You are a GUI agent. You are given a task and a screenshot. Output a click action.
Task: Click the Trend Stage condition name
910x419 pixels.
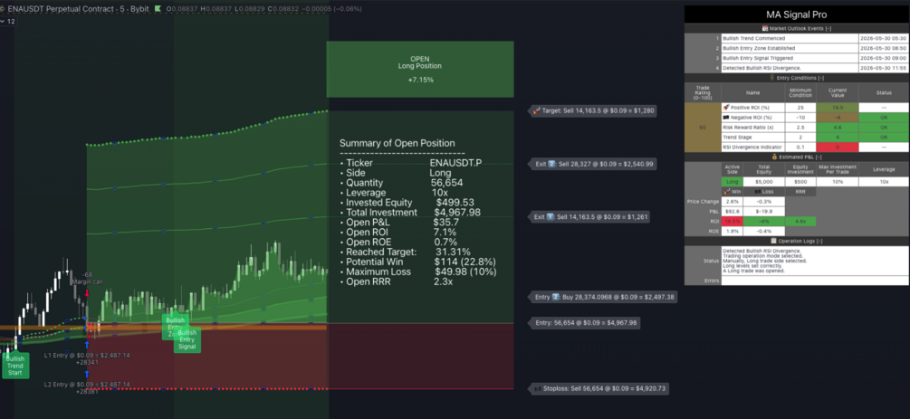(752, 138)
